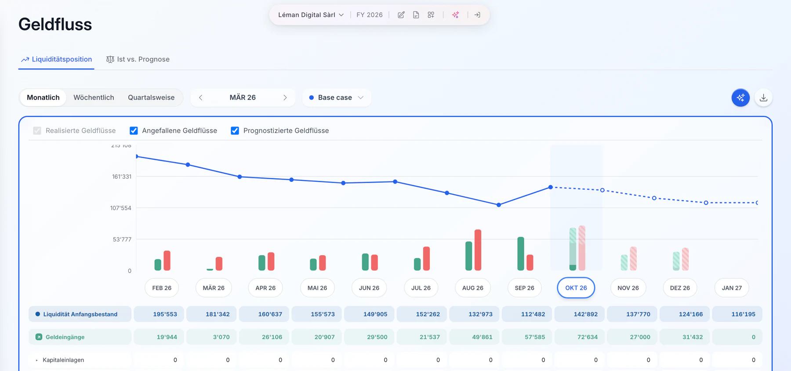Image resolution: width=791 pixels, height=371 pixels.
Task: Select the NOV 26 month pill
Action: 628,288
